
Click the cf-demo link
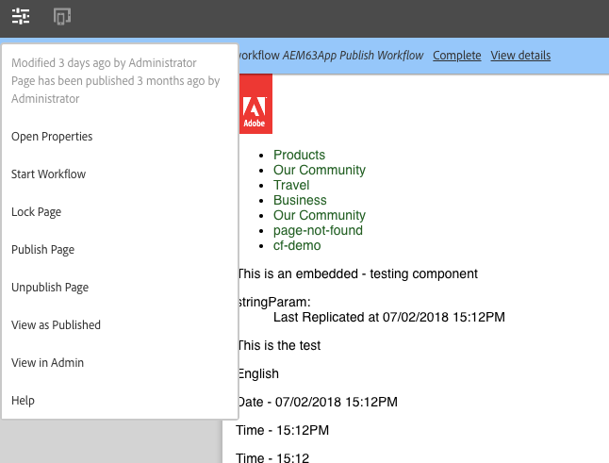click(x=297, y=245)
